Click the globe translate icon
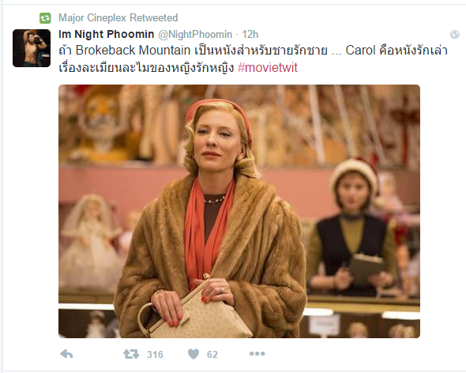The image size is (466, 373). click(455, 35)
